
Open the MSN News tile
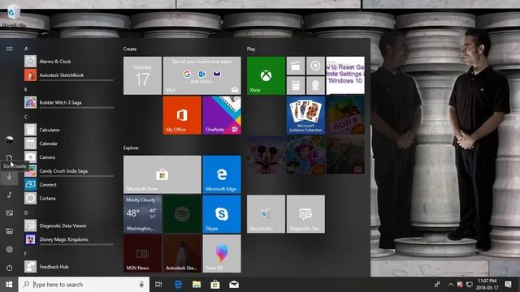(143, 254)
